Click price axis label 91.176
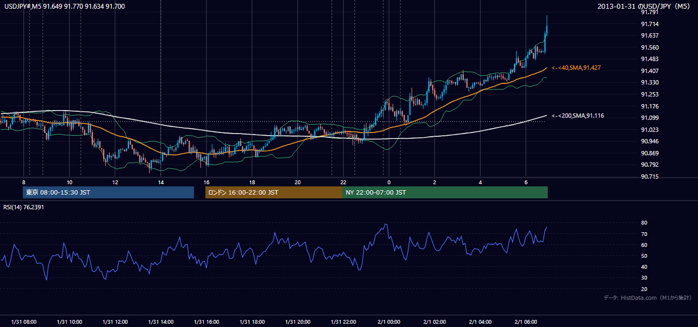This screenshot has width=698, height=327. pyautogui.click(x=649, y=106)
